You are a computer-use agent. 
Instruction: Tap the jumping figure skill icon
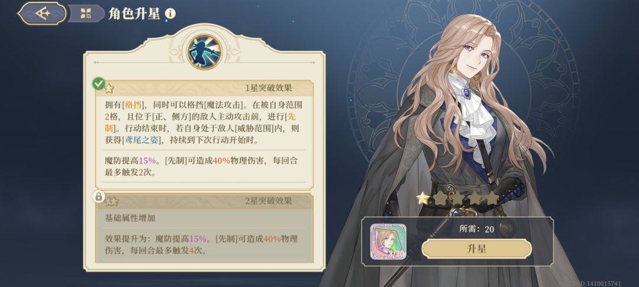point(204,51)
